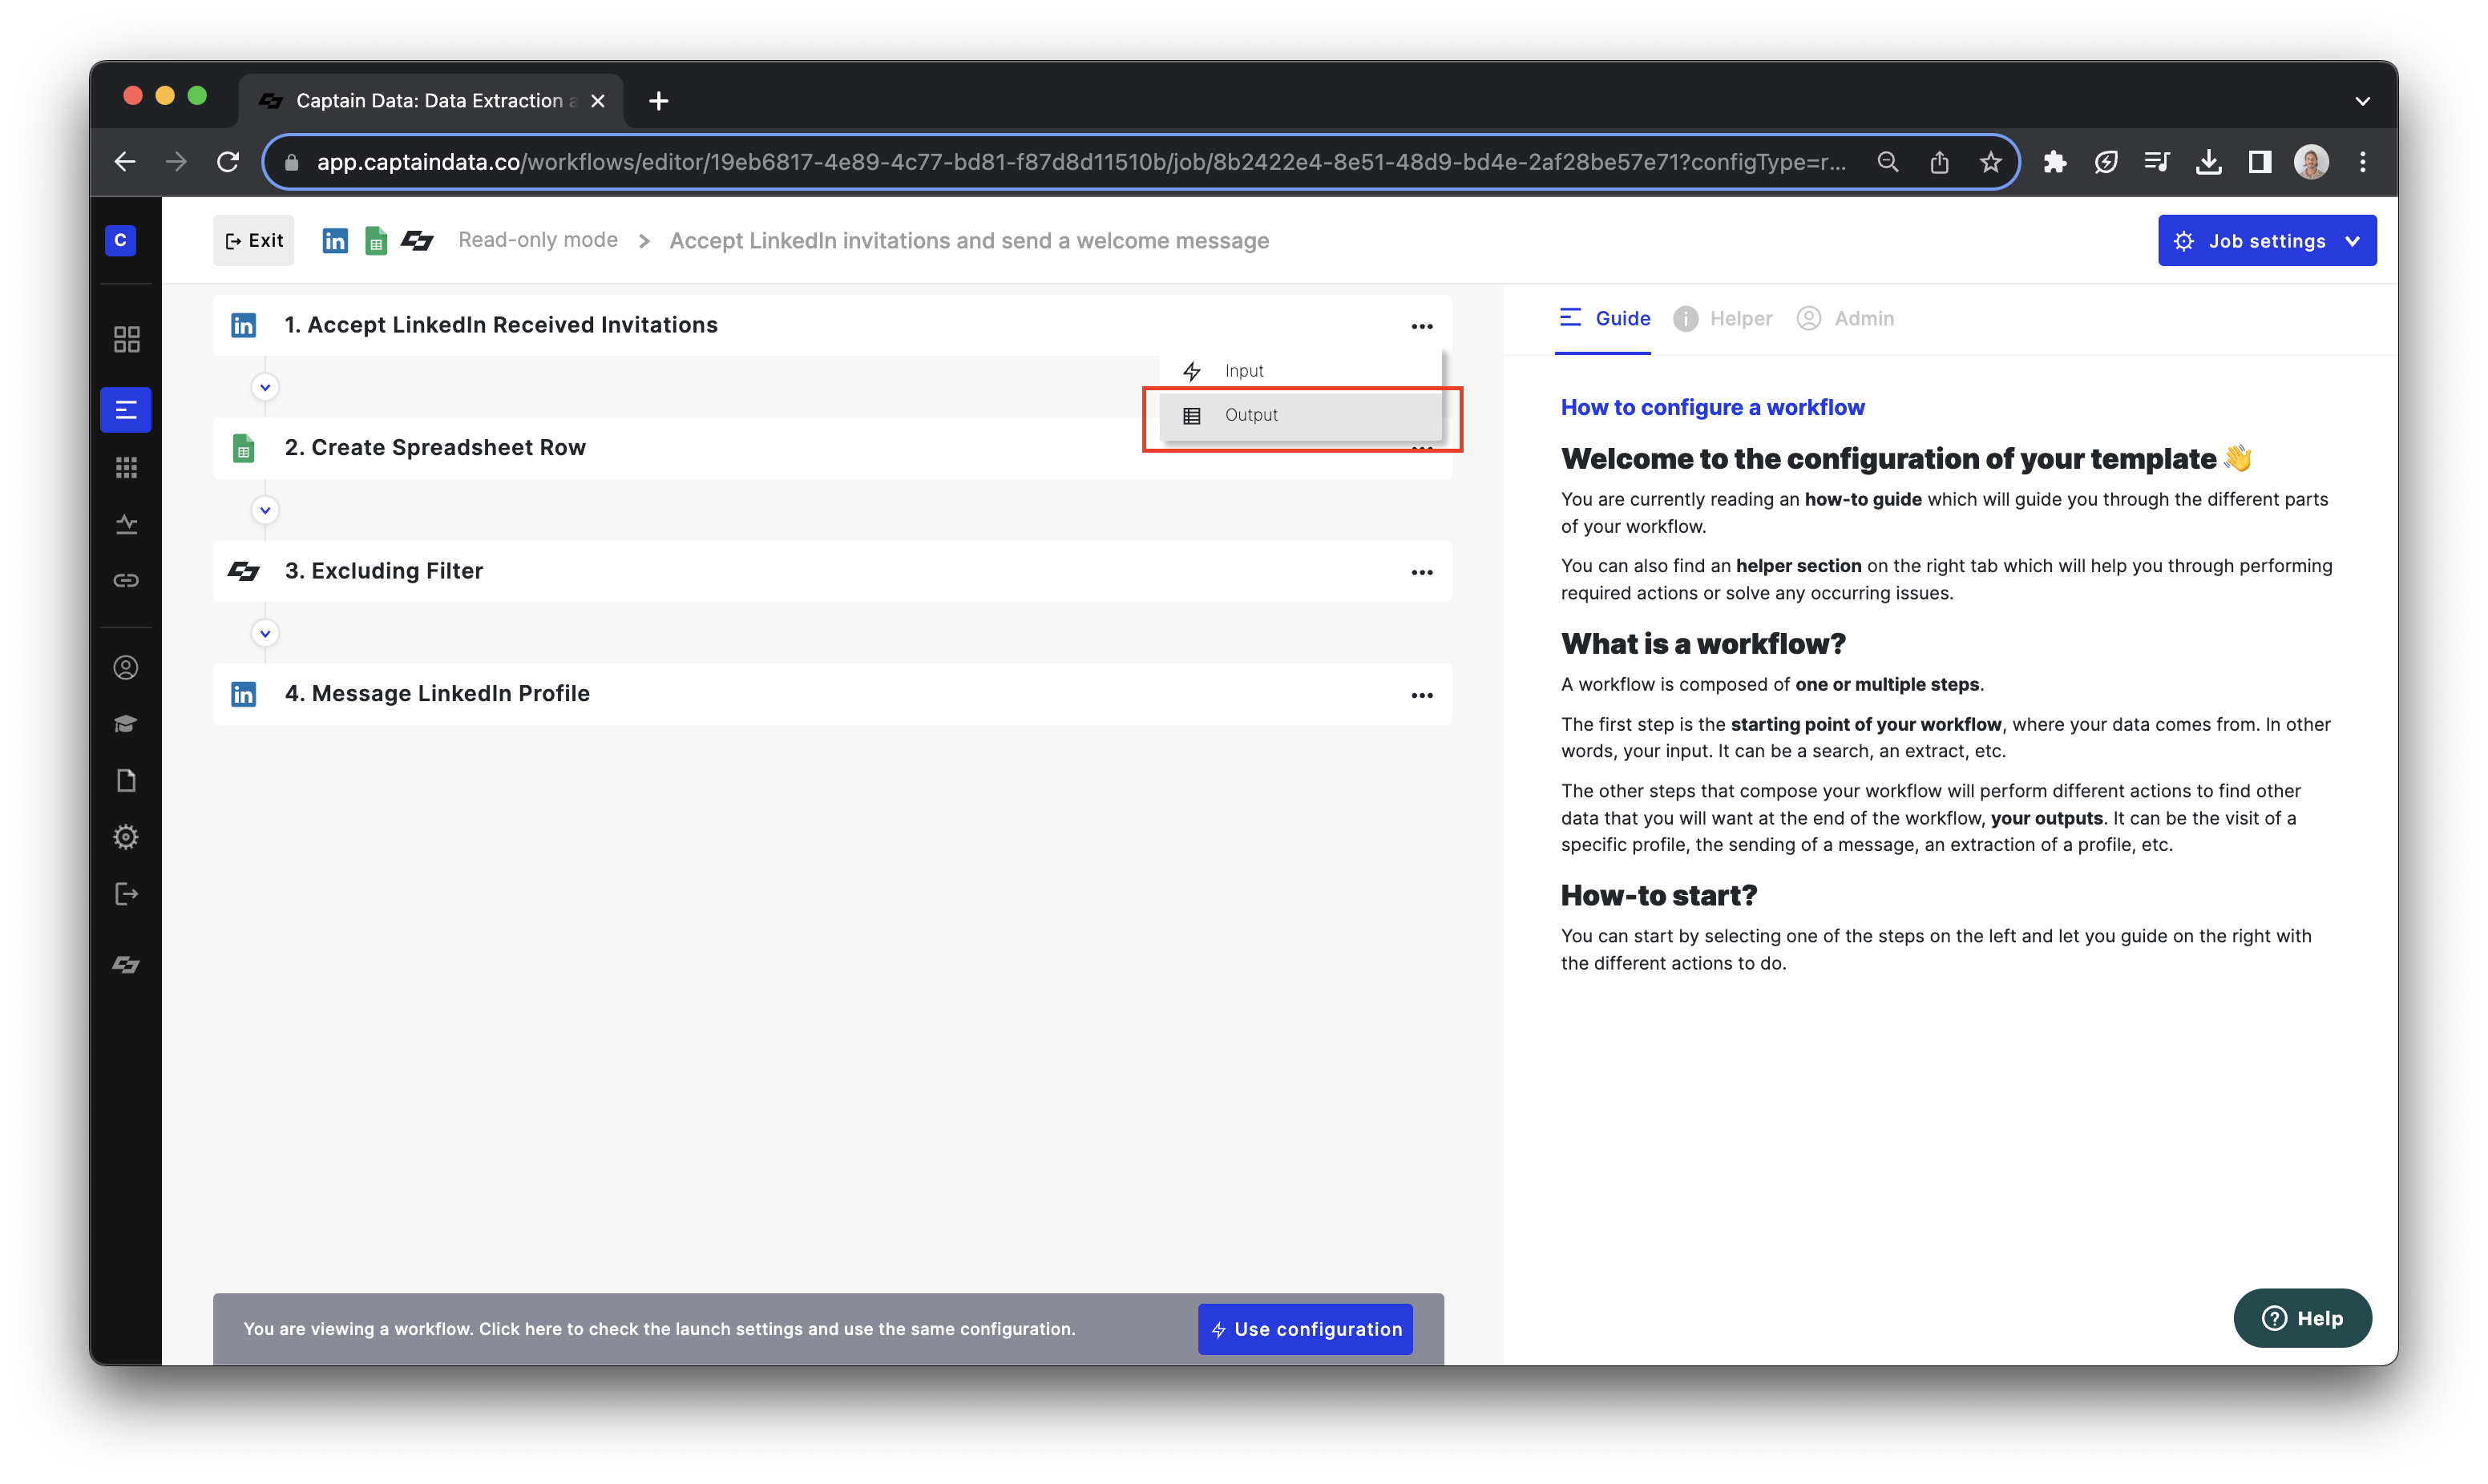Open the documents page icon in sidebar
This screenshot has width=2488, height=1484.
tap(126, 780)
